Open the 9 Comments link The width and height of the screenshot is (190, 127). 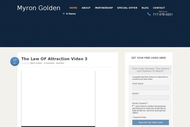click(49, 63)
